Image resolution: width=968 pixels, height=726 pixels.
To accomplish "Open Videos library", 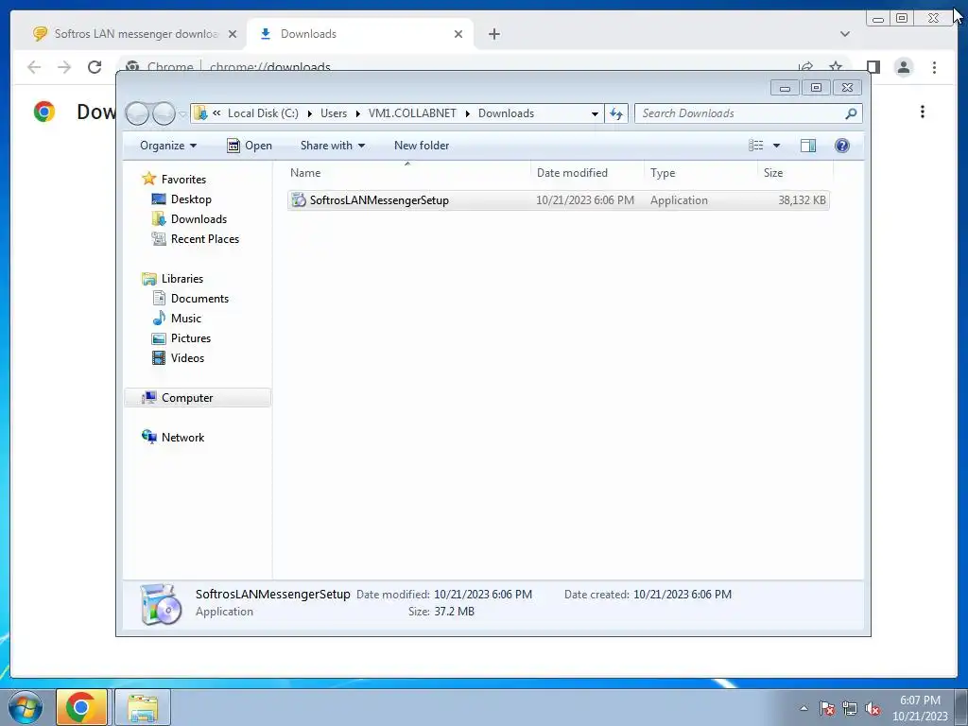I will tap(187, 358).
